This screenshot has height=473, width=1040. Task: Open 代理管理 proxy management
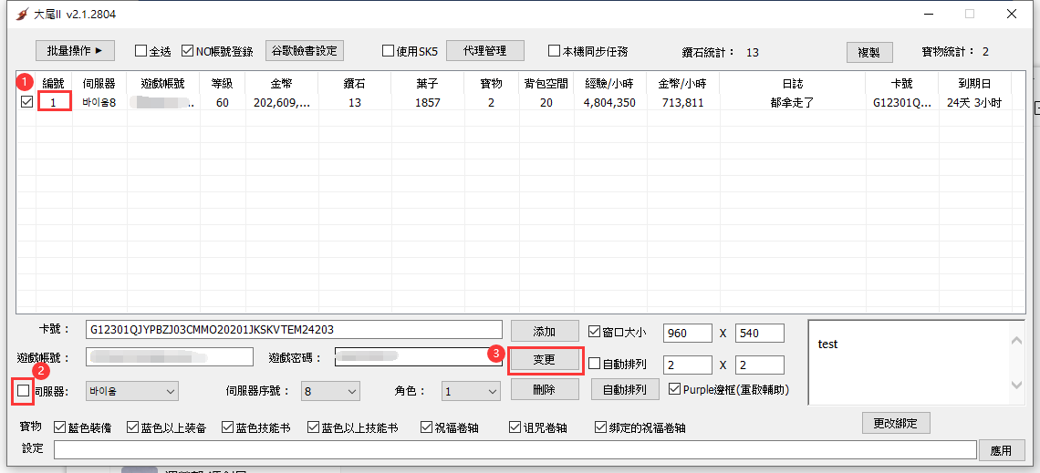(x=484, y=51)
